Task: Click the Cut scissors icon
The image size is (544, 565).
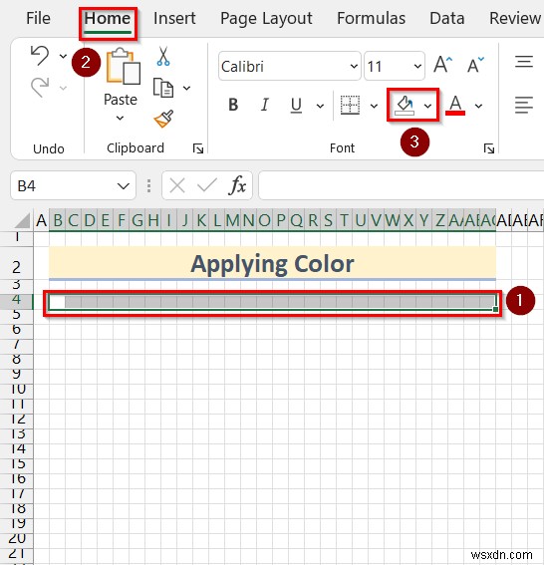Action: (163, 57)
